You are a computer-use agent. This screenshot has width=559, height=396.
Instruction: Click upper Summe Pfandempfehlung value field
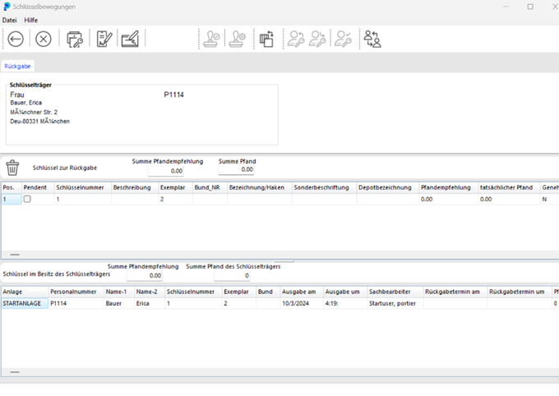(165, 170)
